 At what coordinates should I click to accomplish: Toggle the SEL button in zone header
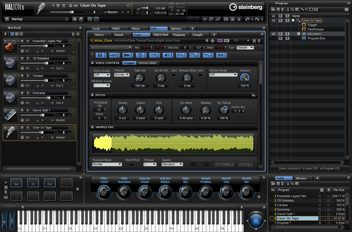tap(226, 41)
